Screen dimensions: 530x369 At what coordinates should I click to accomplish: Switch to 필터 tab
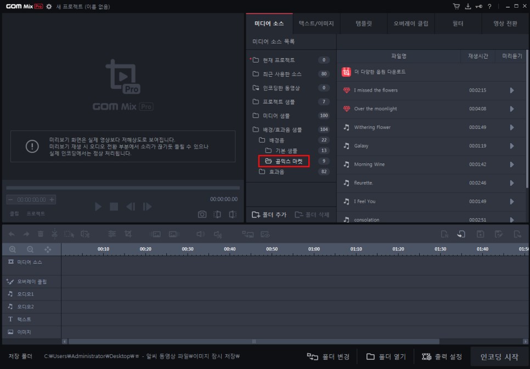(x=458, y=24)
